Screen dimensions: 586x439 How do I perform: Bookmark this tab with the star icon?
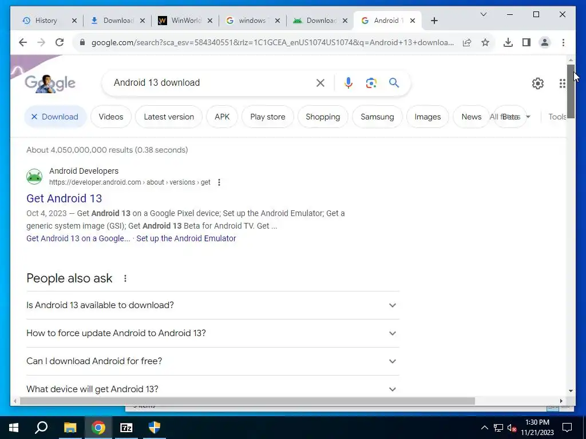[x=485, y=42]
